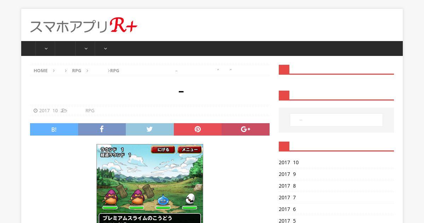Screen dimensions: 424x223
Task: Expand the middle dropdown arrow in the dark nav bar
Action: pos(86,48)
